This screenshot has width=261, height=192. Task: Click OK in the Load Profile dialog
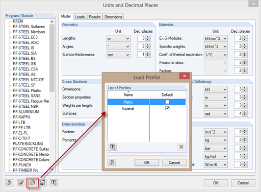point(147,162)
